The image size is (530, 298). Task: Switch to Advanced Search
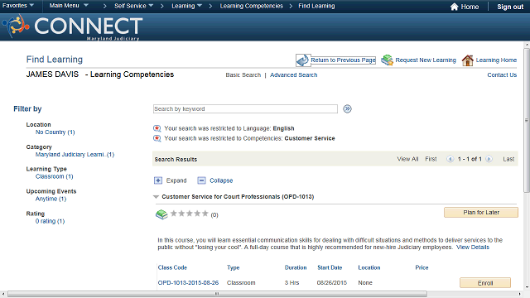[293, 75]
